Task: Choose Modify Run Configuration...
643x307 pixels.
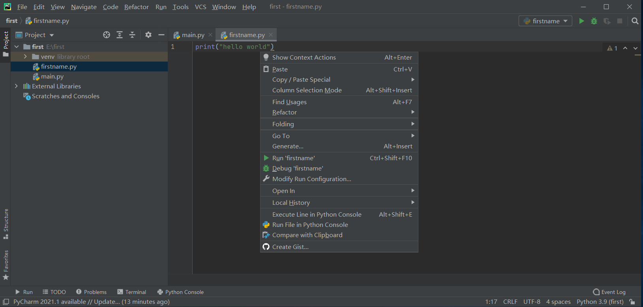Action: pyautogui.click(x=339, y=179)
